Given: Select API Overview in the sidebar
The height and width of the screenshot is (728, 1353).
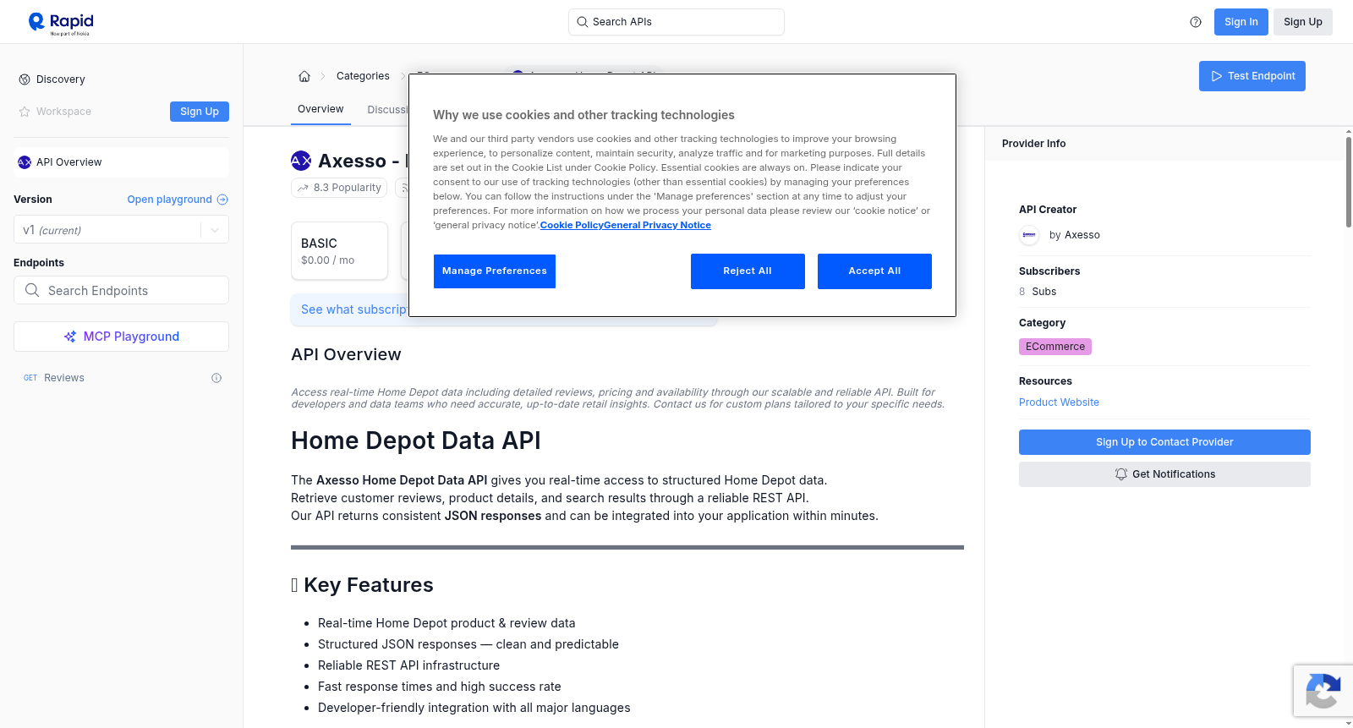Looking at the screenshot, I should click(121, 162).
